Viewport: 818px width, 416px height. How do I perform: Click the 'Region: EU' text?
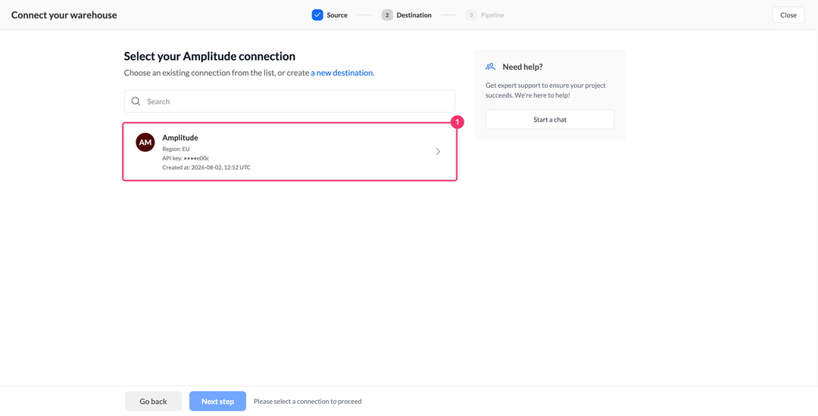176,149
